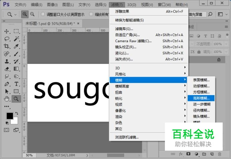231x159 pixels.
Task: Select the Move tool
Action: tap(6, 31)
